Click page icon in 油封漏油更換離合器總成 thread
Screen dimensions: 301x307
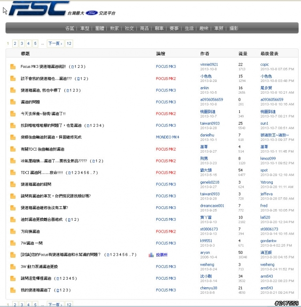tap(69, 220)
